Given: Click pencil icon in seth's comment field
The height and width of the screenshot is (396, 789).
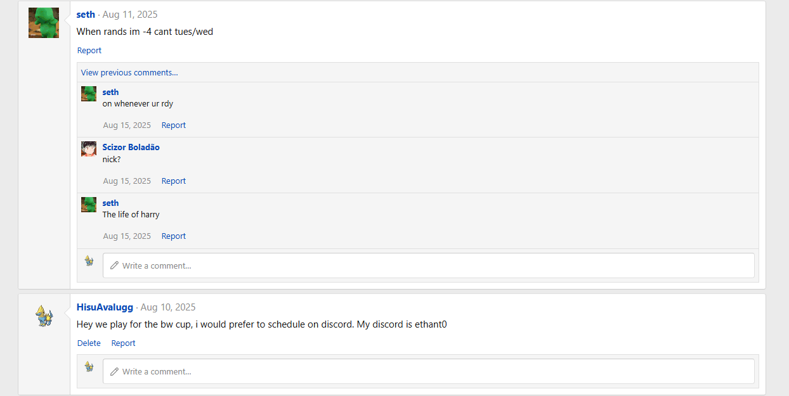Looking at the screenshot, I should (114, 265).
